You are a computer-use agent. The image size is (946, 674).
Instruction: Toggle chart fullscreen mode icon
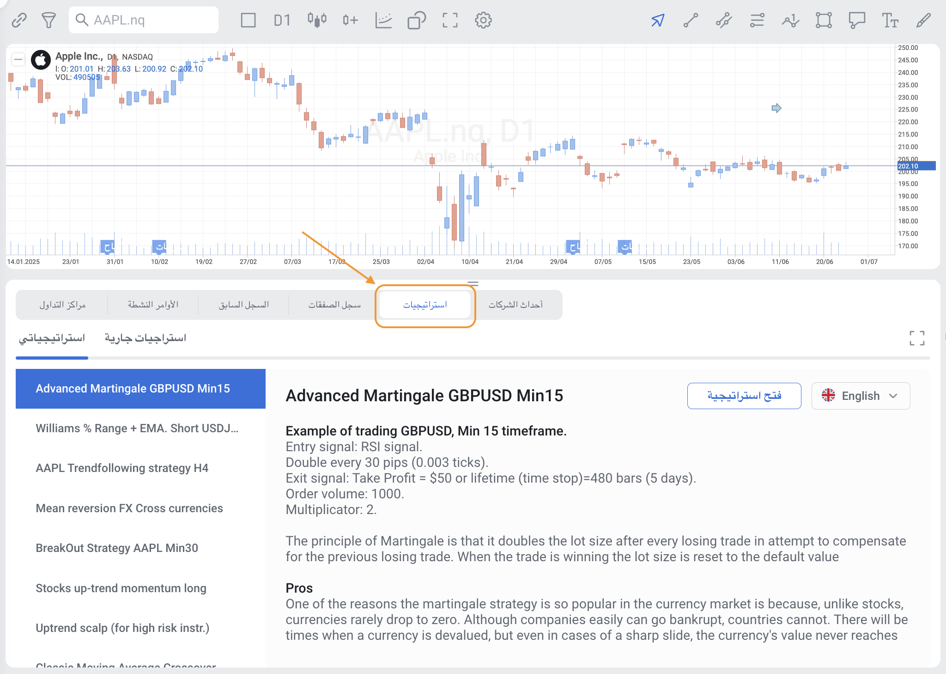point(450,20)
